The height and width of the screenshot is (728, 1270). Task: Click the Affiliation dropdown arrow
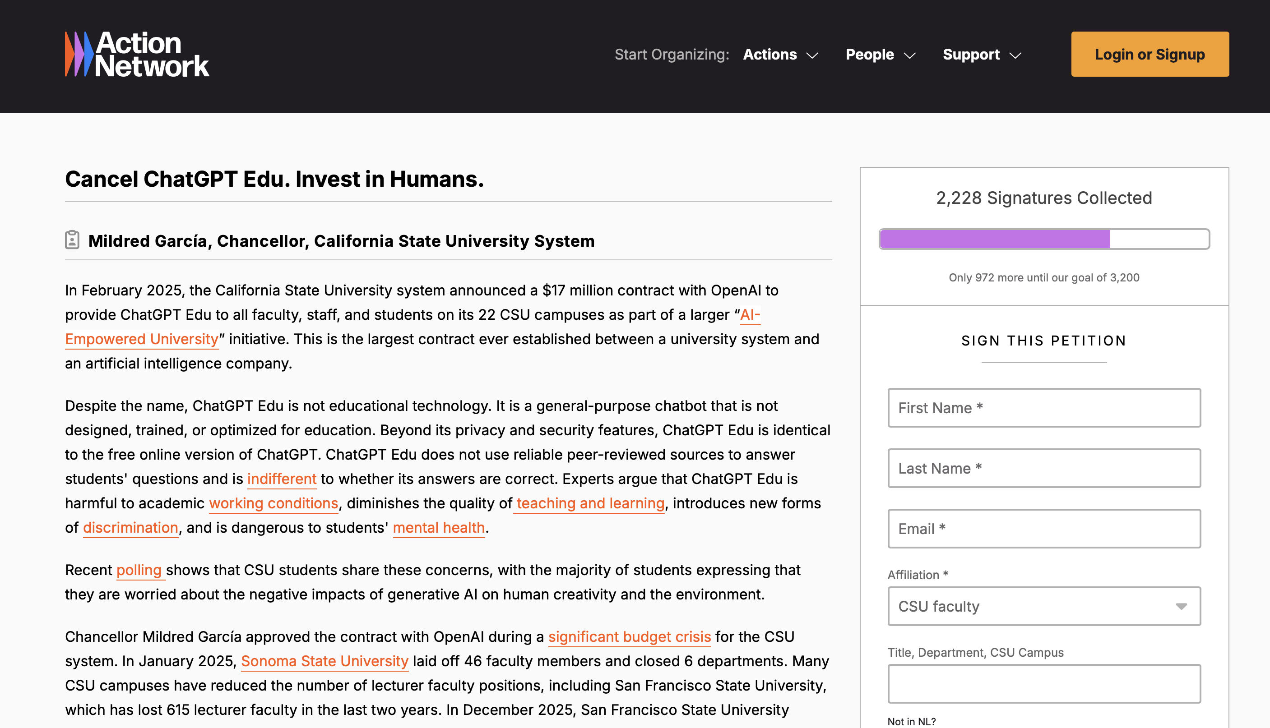pos(1181,606)
